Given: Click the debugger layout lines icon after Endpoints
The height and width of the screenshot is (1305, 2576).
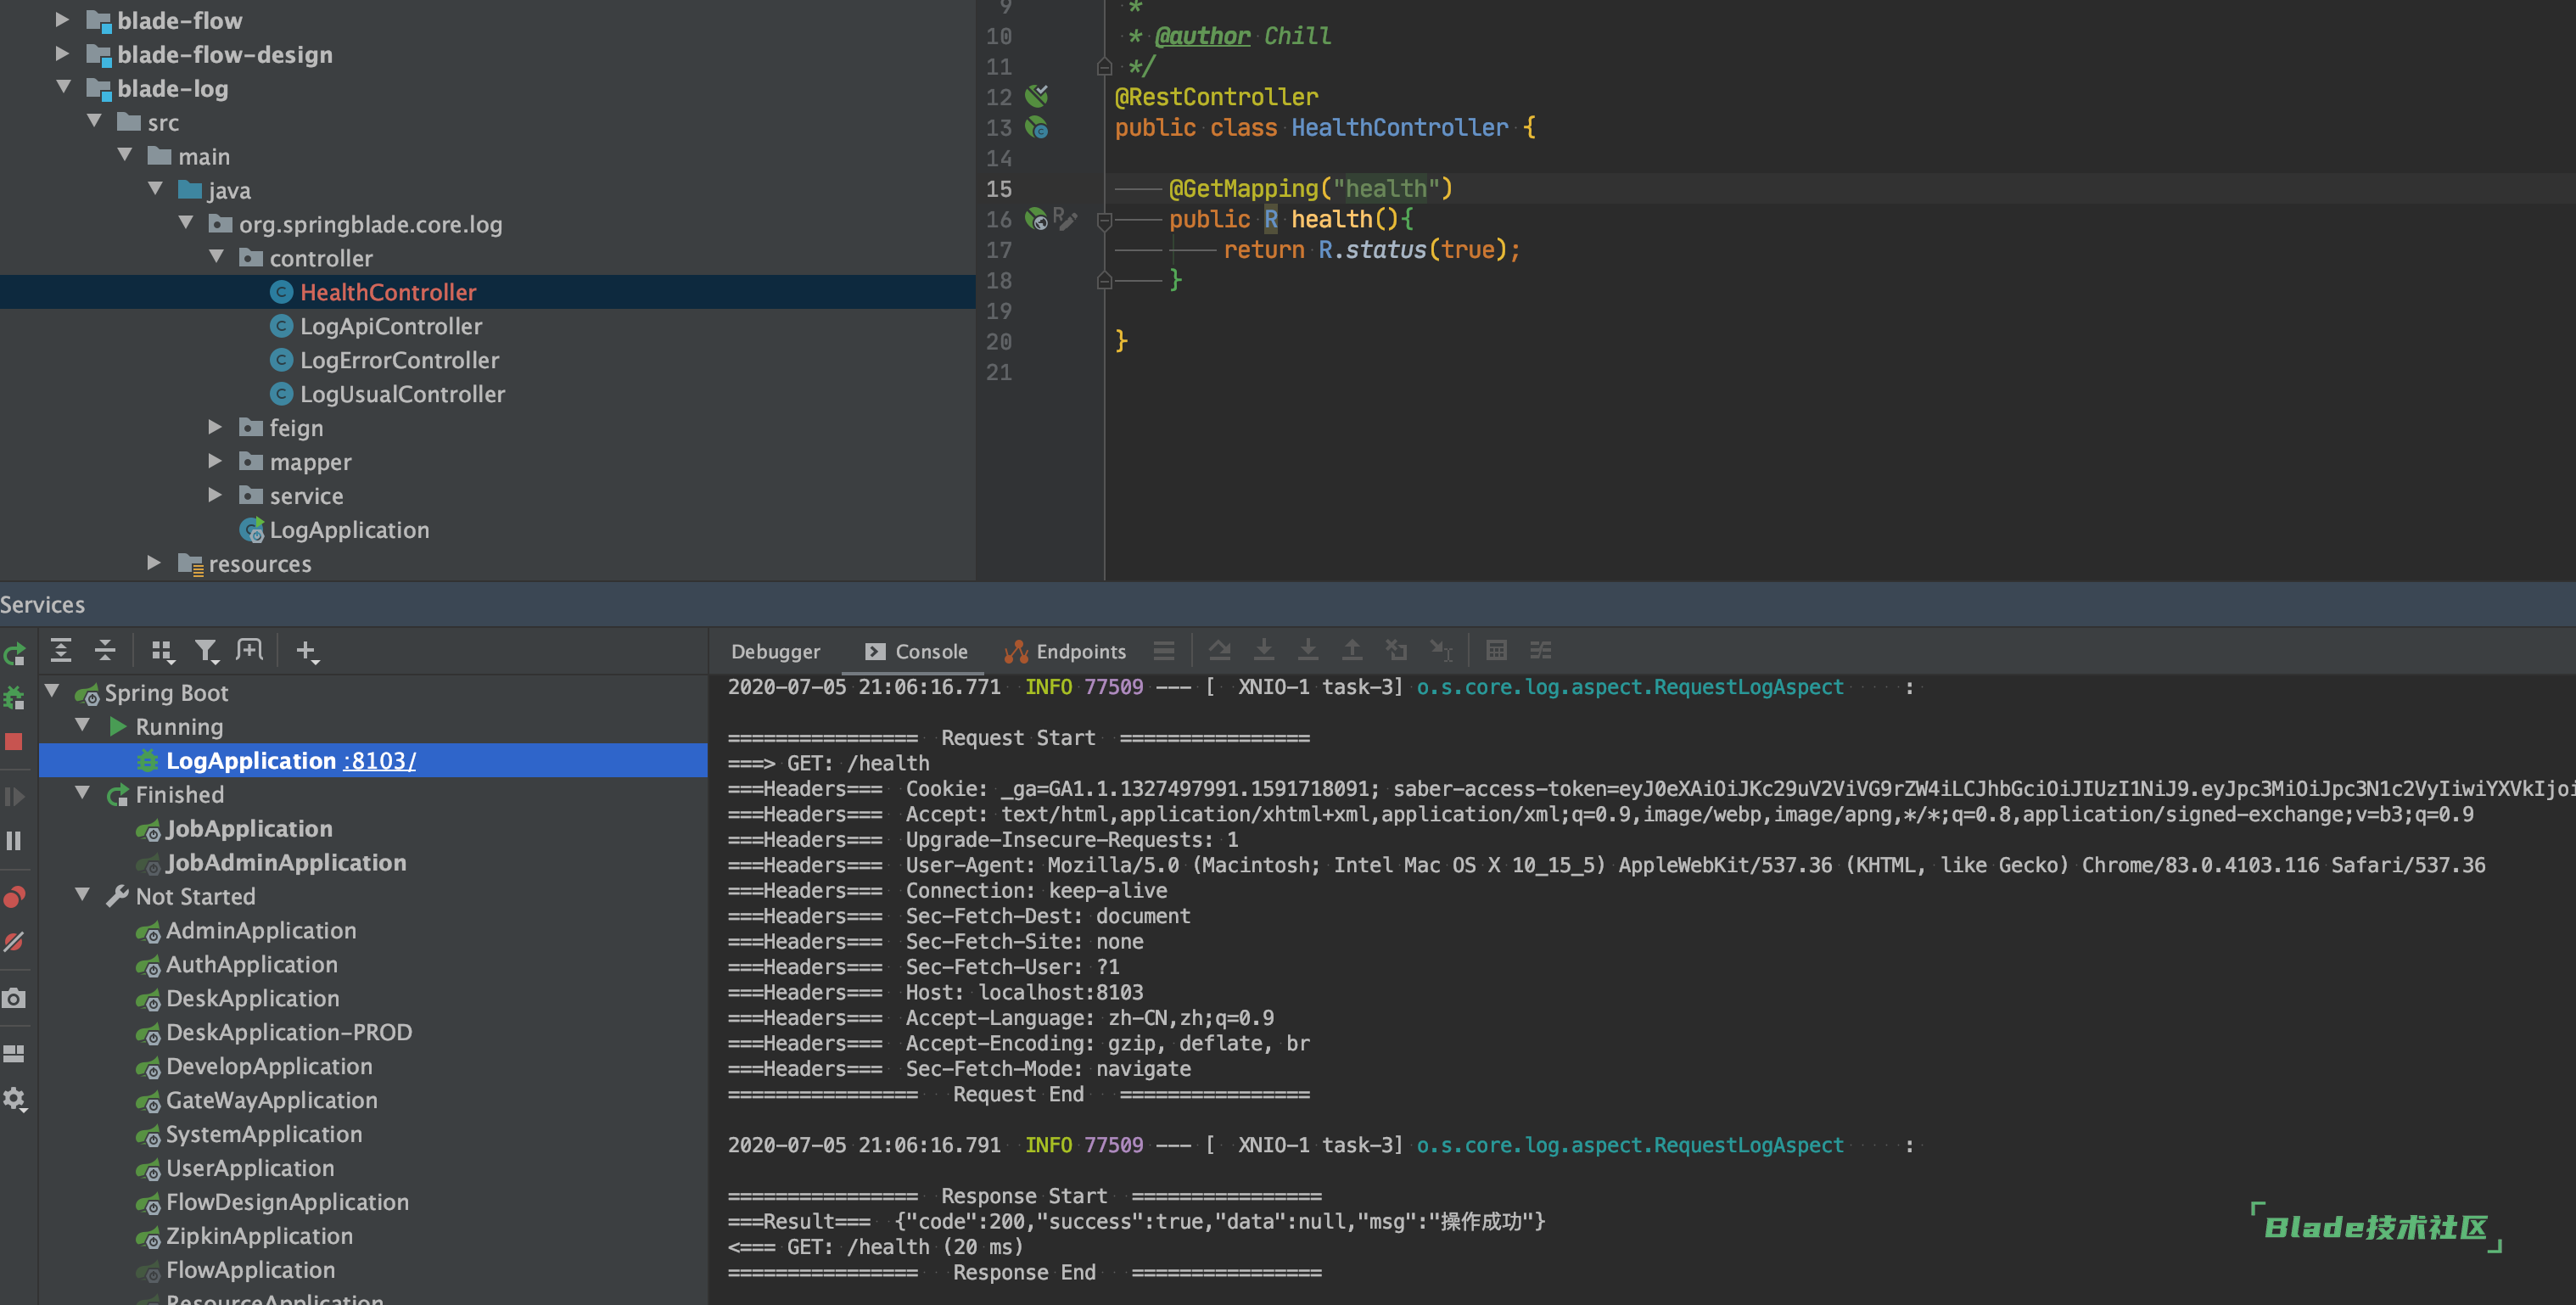Looking at the screenshot, I should coord(1164,651).
